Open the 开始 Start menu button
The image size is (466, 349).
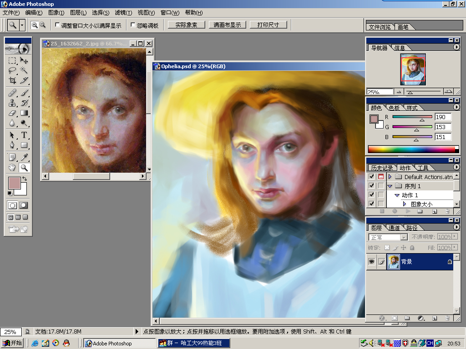coord(12,343)
